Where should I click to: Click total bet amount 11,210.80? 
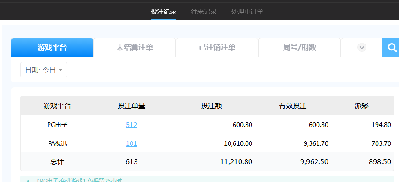[x=236, y=162]
